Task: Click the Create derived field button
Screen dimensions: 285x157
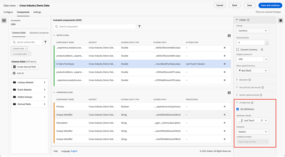Action: point(25,67)
